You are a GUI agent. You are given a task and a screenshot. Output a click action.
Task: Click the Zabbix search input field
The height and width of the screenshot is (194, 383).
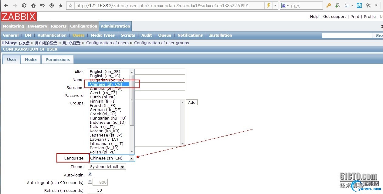347,35
